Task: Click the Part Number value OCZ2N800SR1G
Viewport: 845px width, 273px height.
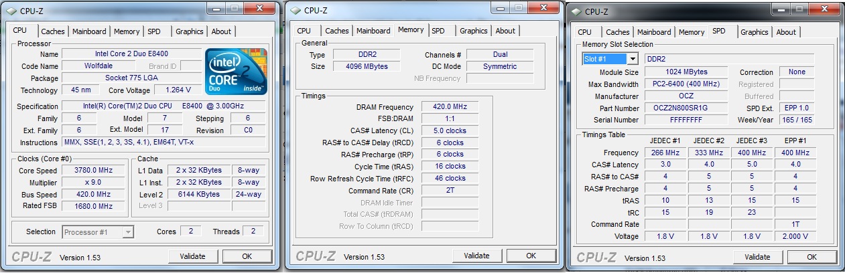Action: [x=686, y=108]
